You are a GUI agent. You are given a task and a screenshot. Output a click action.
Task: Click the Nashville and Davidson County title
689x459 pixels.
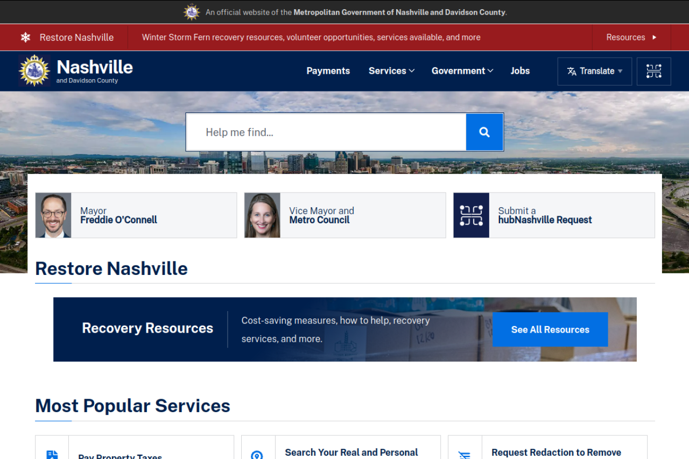95,71
